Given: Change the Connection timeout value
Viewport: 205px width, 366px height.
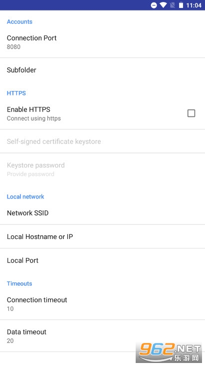Looking at the screenshot, I should pos(103,304).
